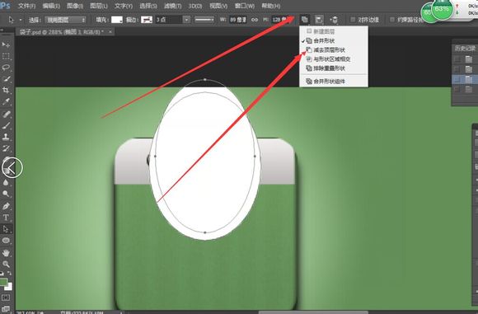The height and width of the screenshot is (314, 478).
Task: Toggle Quick Mask mode icon
Action: pyautogui.click(x=6, y=298)
